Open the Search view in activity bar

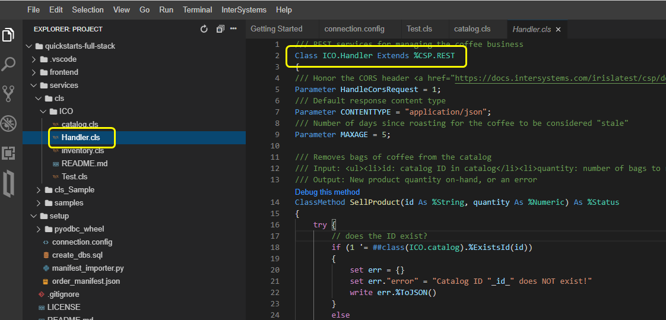coord(8,64)
